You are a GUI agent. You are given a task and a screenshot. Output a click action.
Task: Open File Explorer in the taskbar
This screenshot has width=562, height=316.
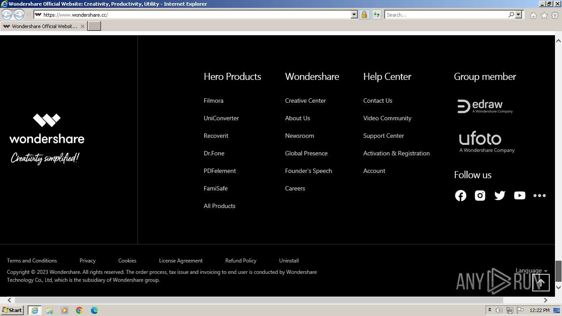pyautogui.click(x=50, y=310)
